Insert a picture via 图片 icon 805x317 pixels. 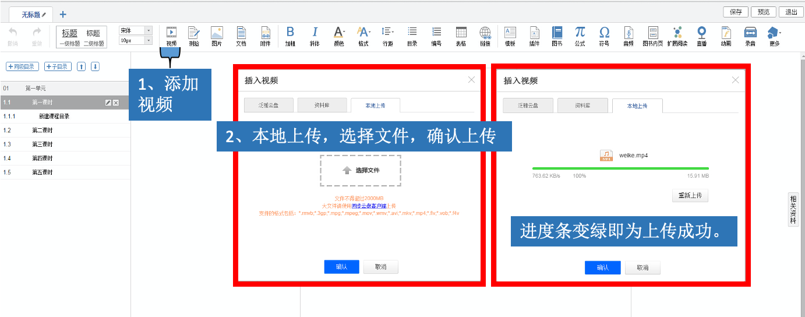[x=217, y=33]
